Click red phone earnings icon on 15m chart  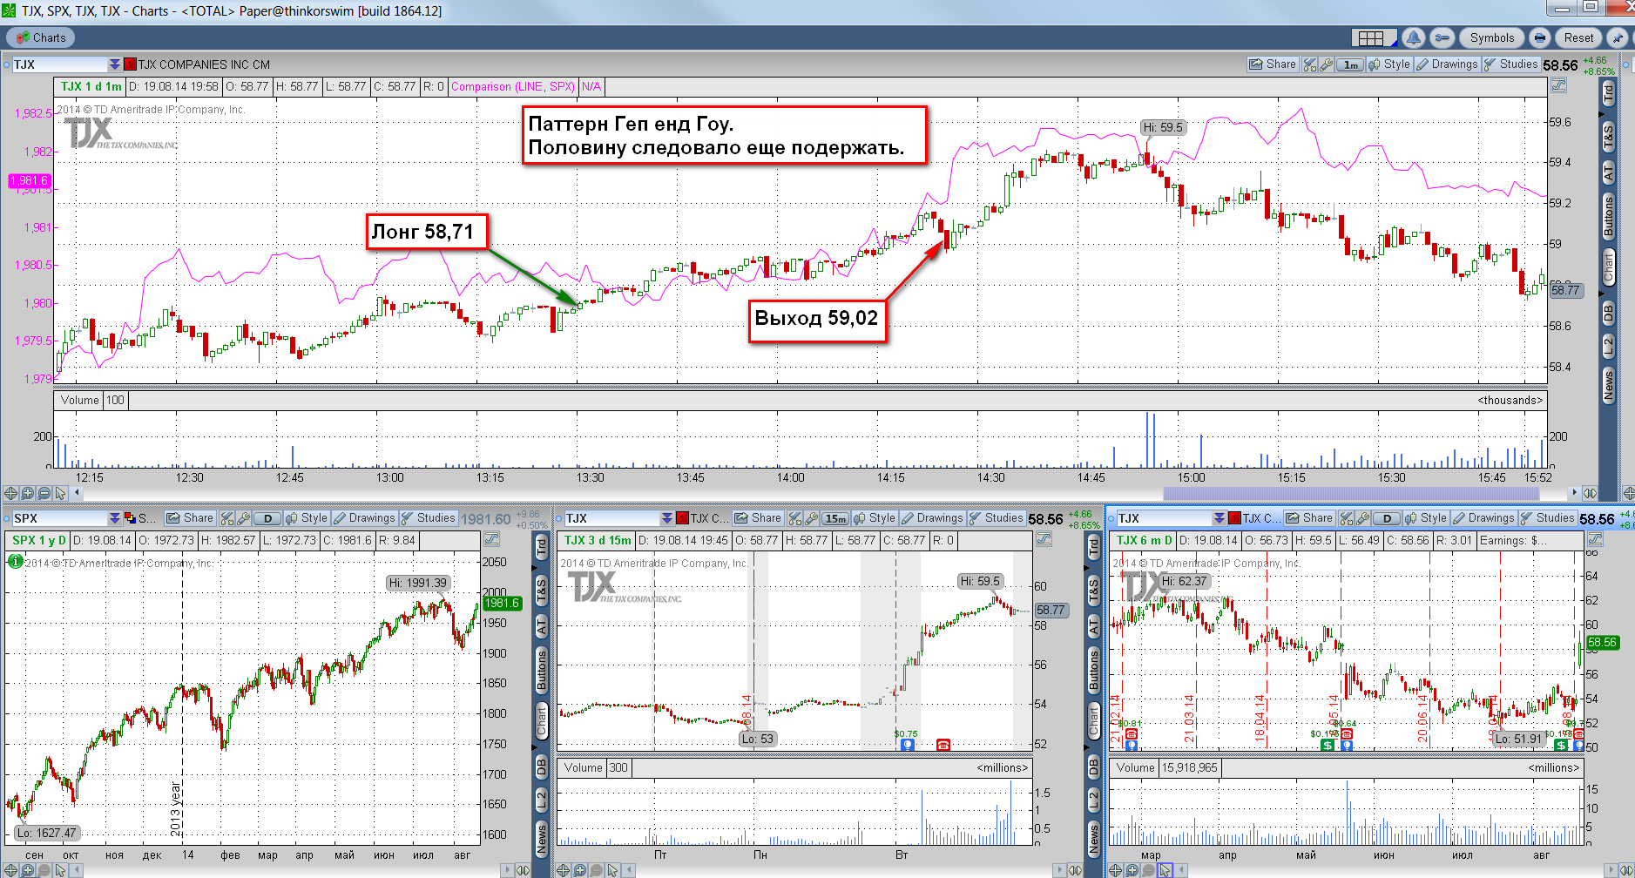942,745
